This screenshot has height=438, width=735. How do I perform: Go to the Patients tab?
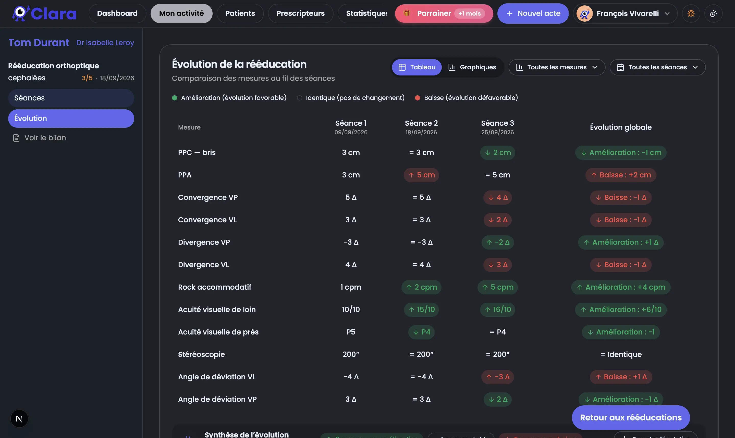[240, 13]
